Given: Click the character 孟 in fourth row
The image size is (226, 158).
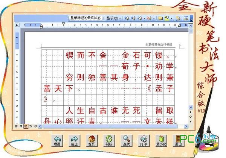Looking at the screenshot, I should pyautogui.click(x=159, y=88).
